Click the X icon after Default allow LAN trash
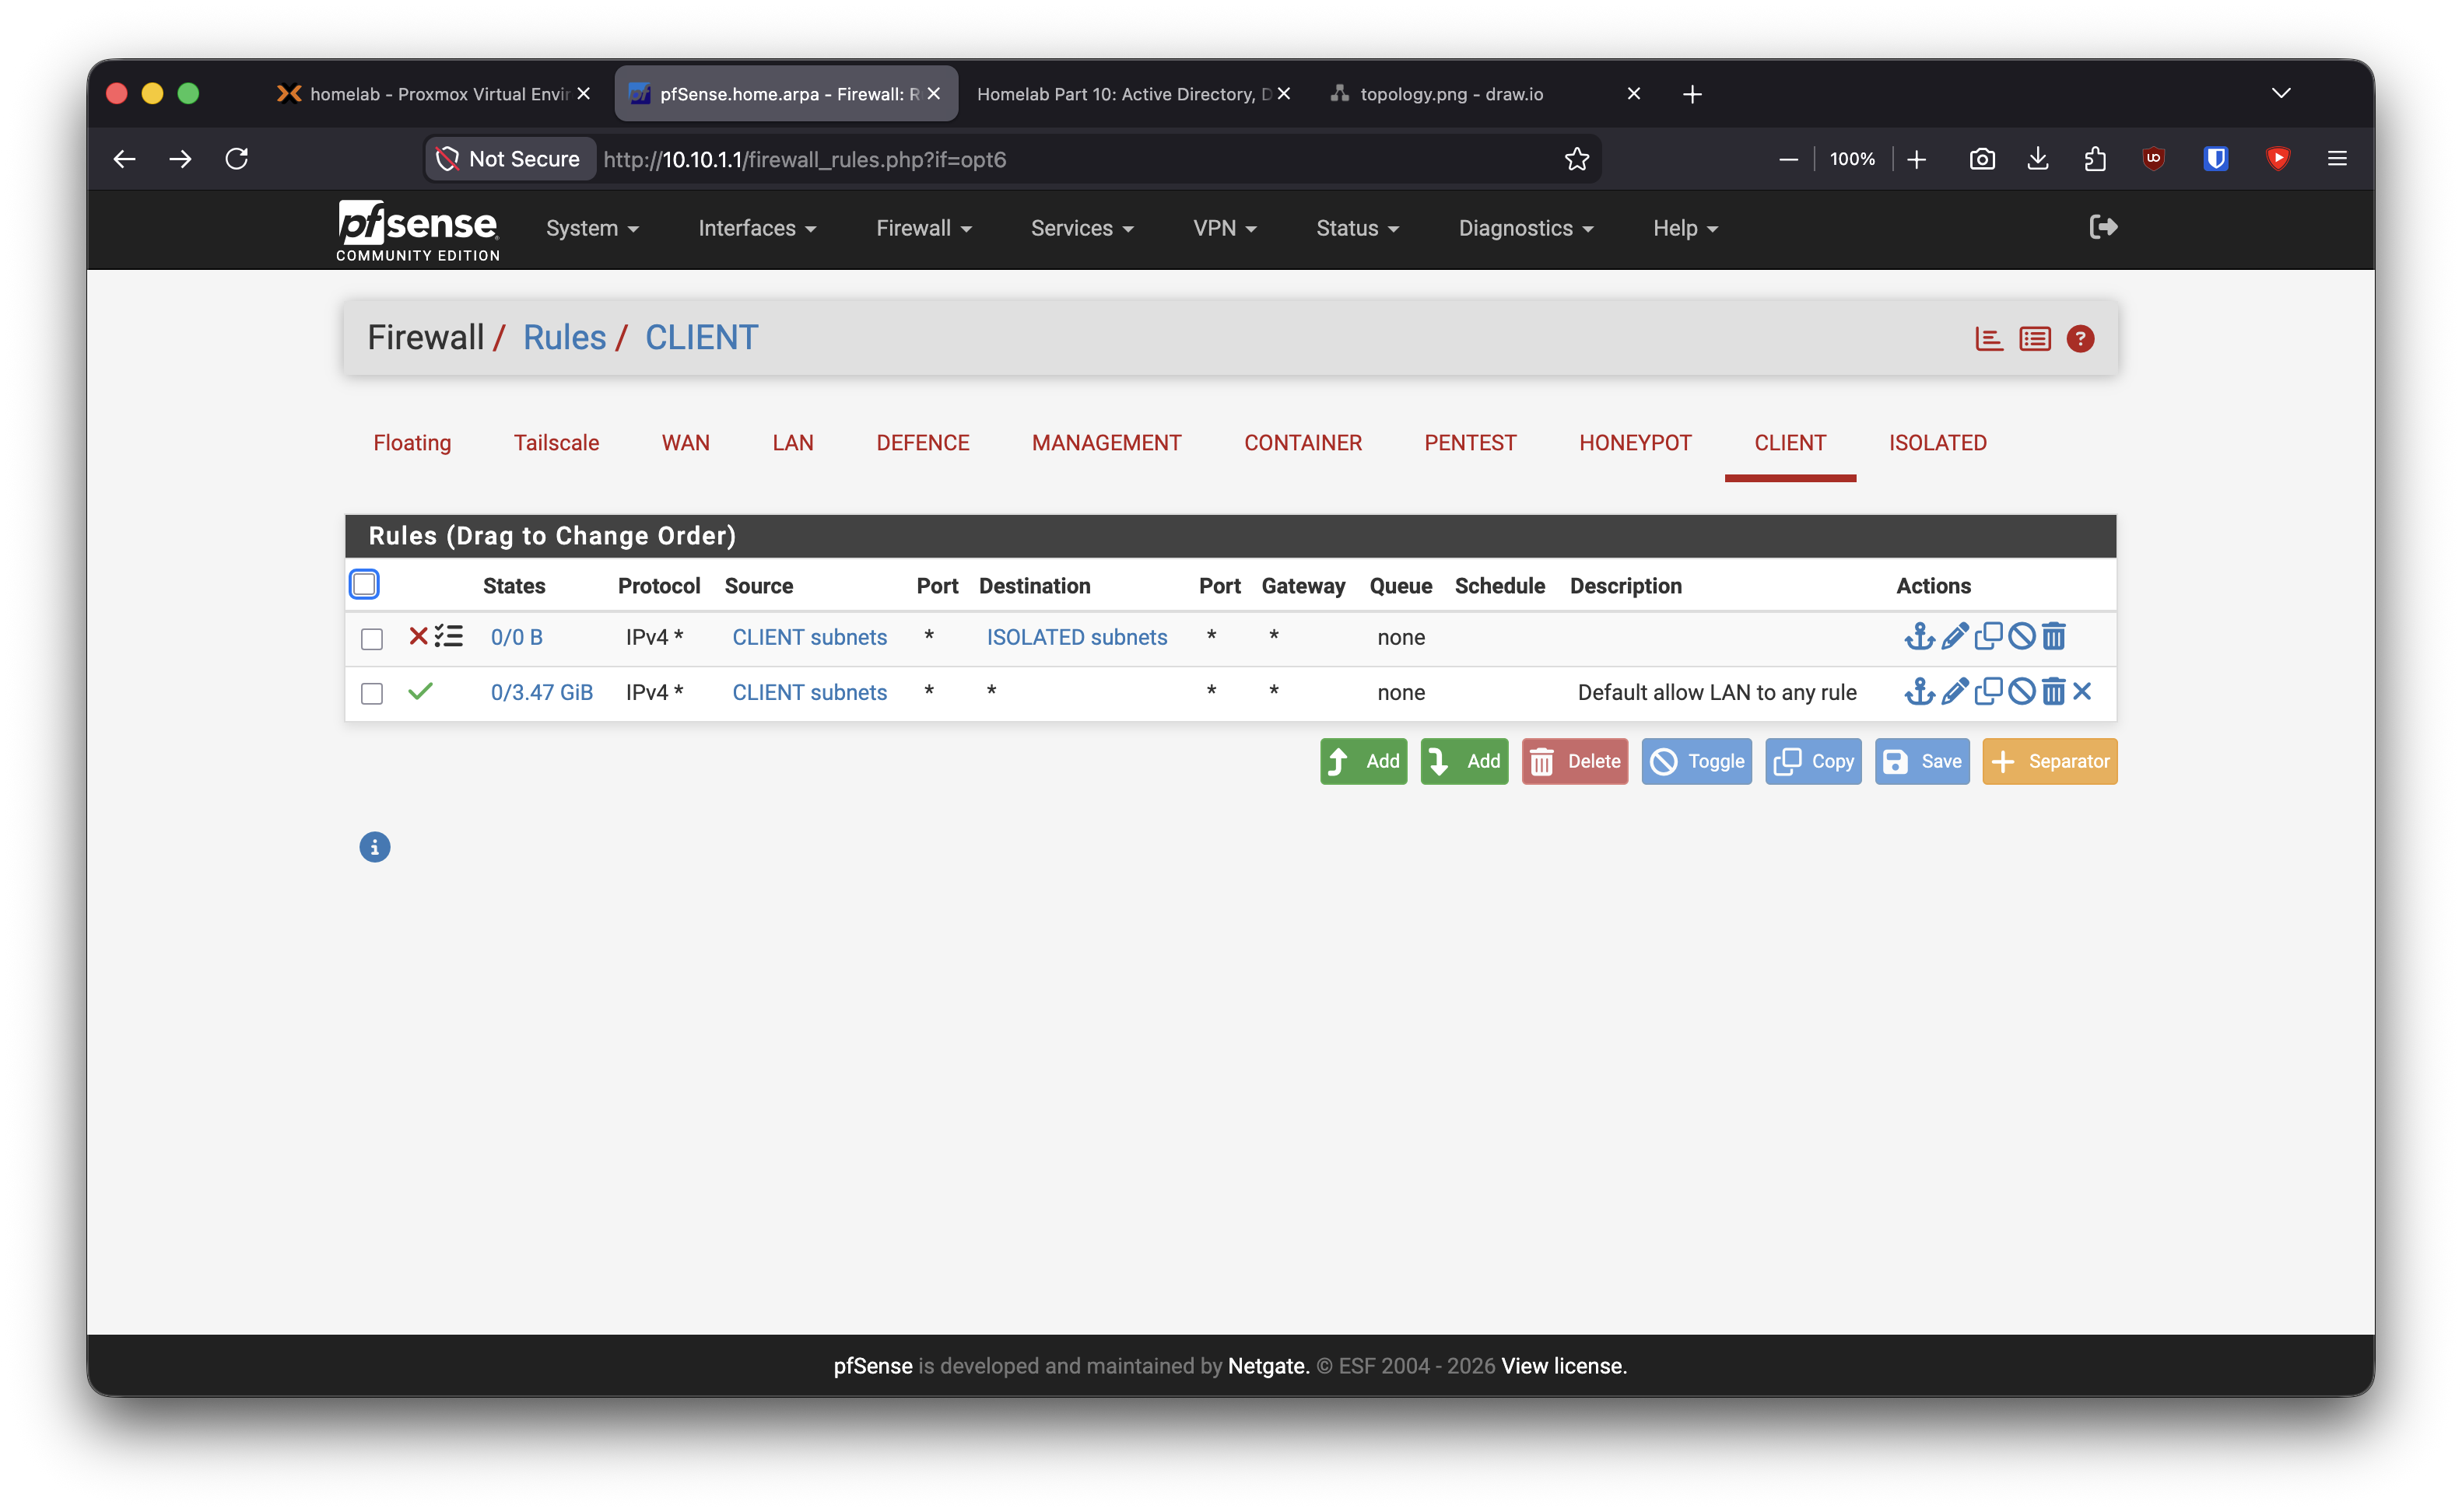Image resolution: width=2462 pixels, height=1512 pixels. 2081,691
